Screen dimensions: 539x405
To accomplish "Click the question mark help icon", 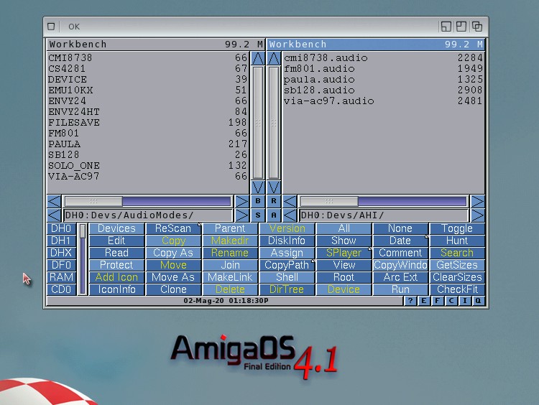I will [x=410, y=301].
